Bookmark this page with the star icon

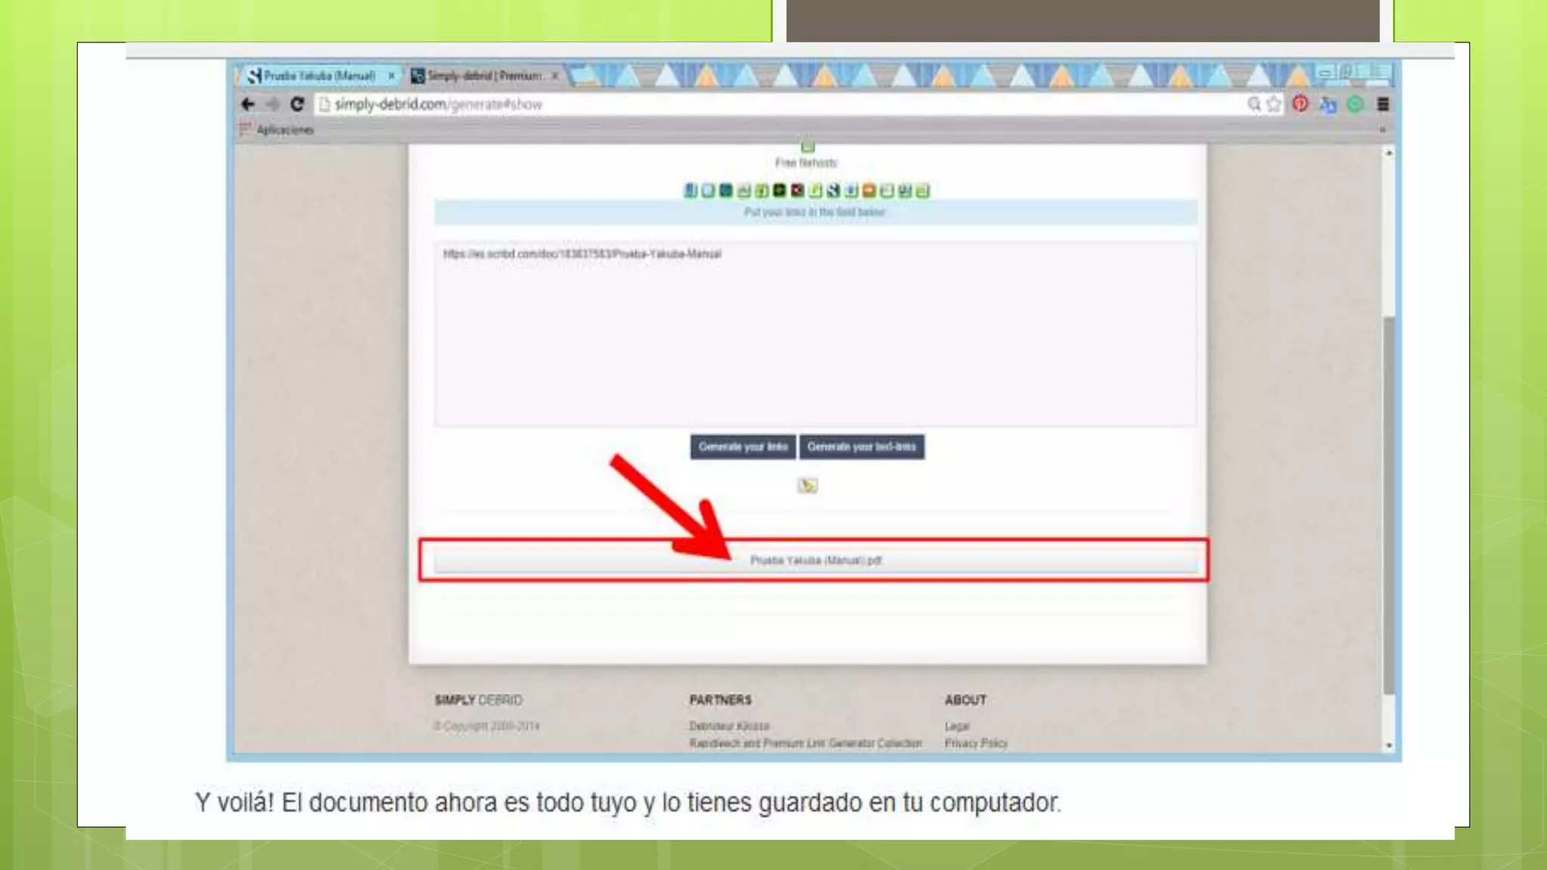pos(1274,104)
